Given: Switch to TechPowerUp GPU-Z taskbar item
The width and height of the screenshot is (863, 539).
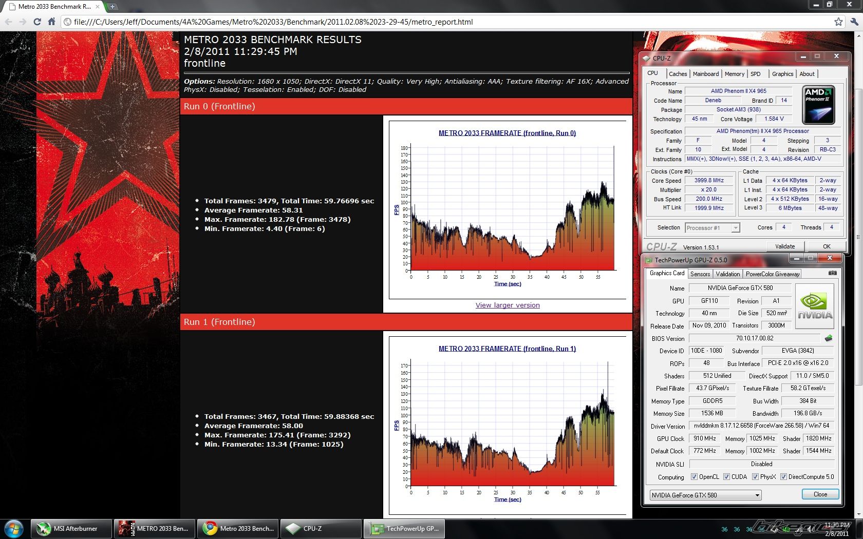Looking at the screenshot, I should (404, 528).
